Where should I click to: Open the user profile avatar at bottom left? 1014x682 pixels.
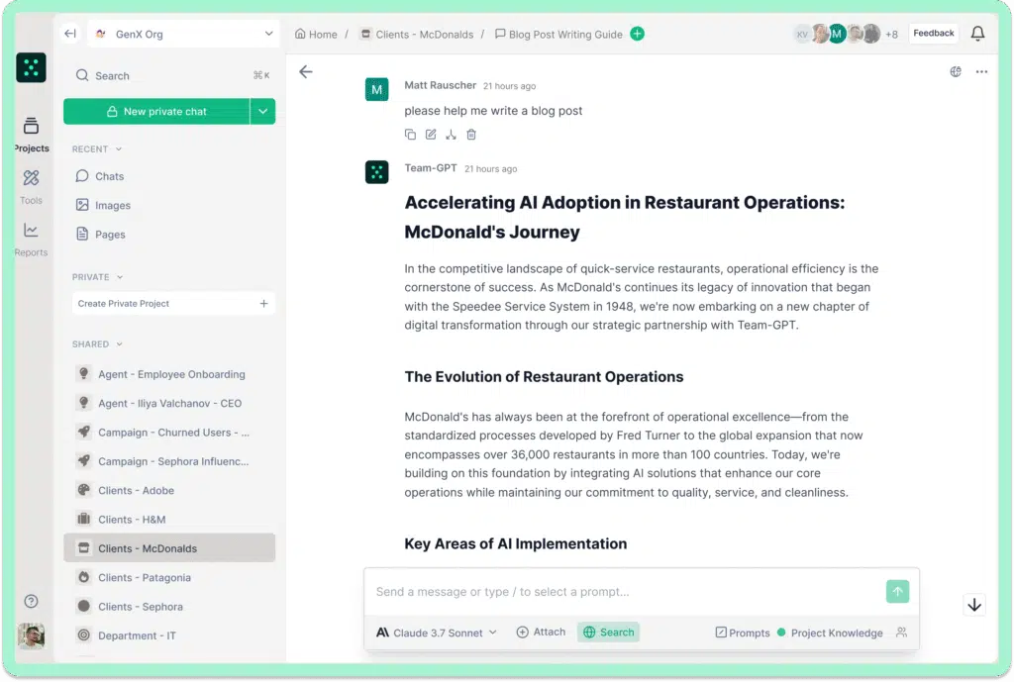click(31, 636)
